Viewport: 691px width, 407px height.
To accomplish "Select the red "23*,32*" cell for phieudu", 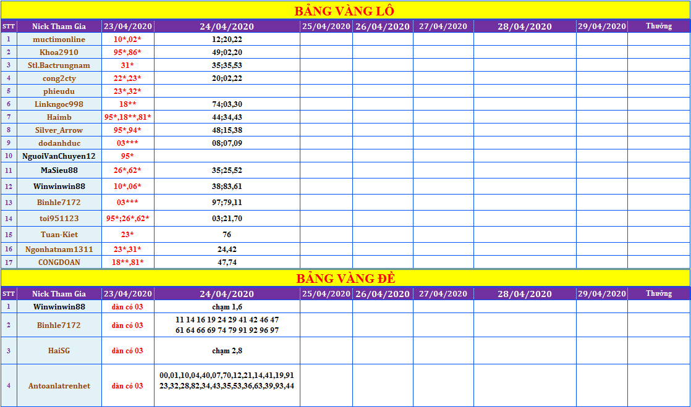I will pyautogui.click(x=128, y=91).
